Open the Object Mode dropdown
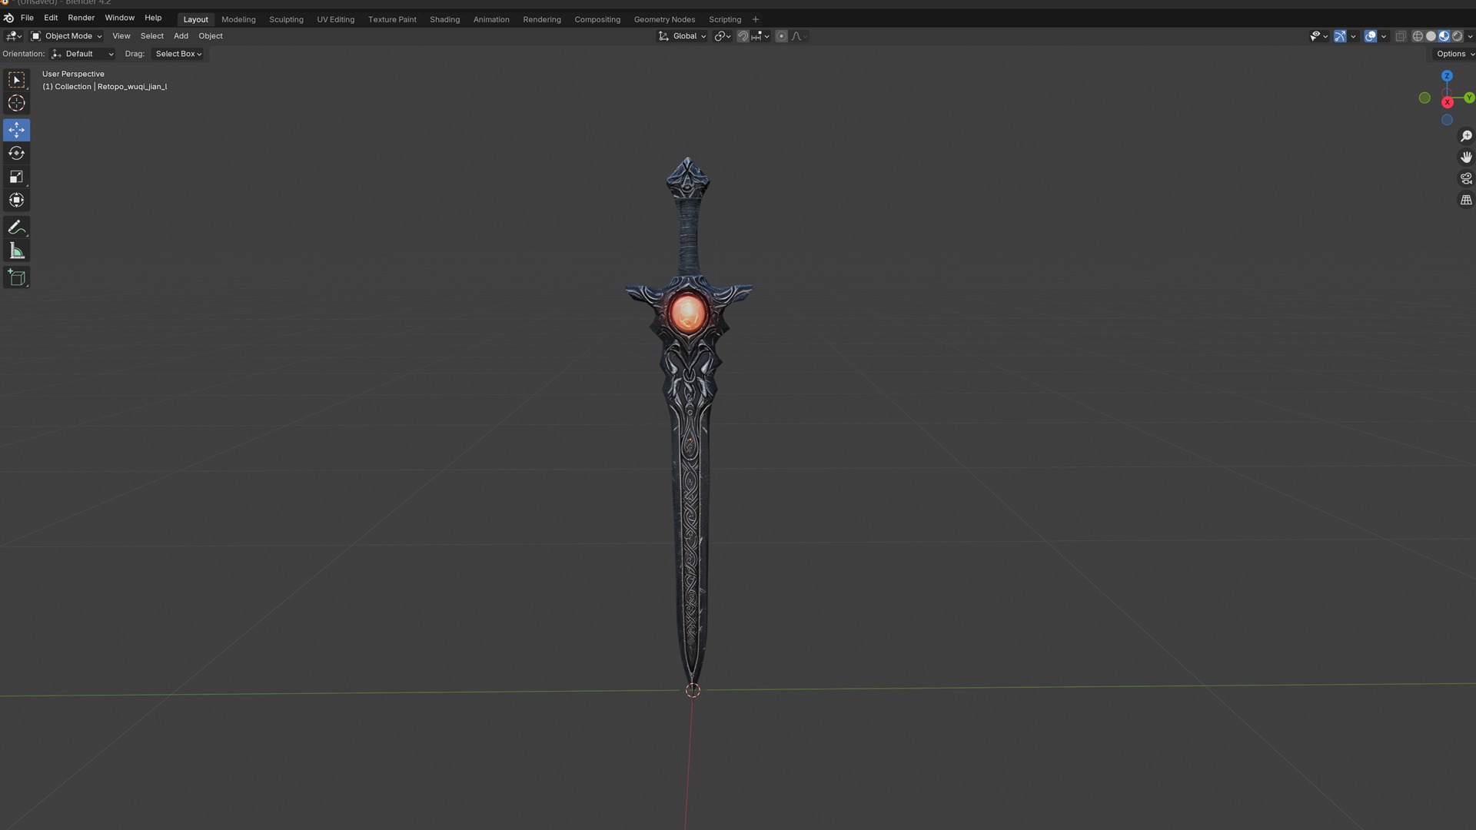Viewport: 1476px width, 830px height. (x=66, y=36)
